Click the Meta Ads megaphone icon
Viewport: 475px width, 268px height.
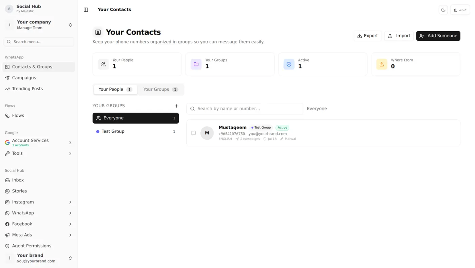pos(7,235)
